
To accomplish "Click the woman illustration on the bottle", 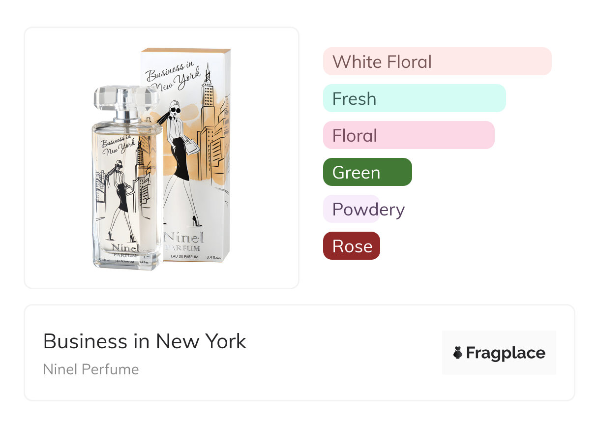I will (120, 197).
